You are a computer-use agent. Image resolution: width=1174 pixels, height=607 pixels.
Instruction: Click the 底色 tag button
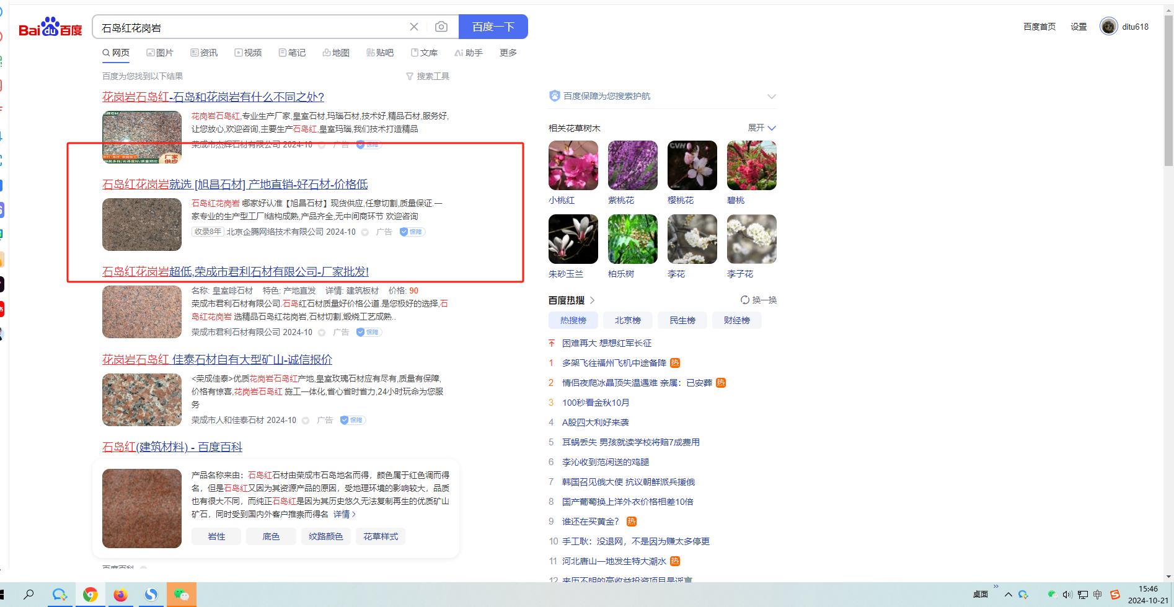271,536
